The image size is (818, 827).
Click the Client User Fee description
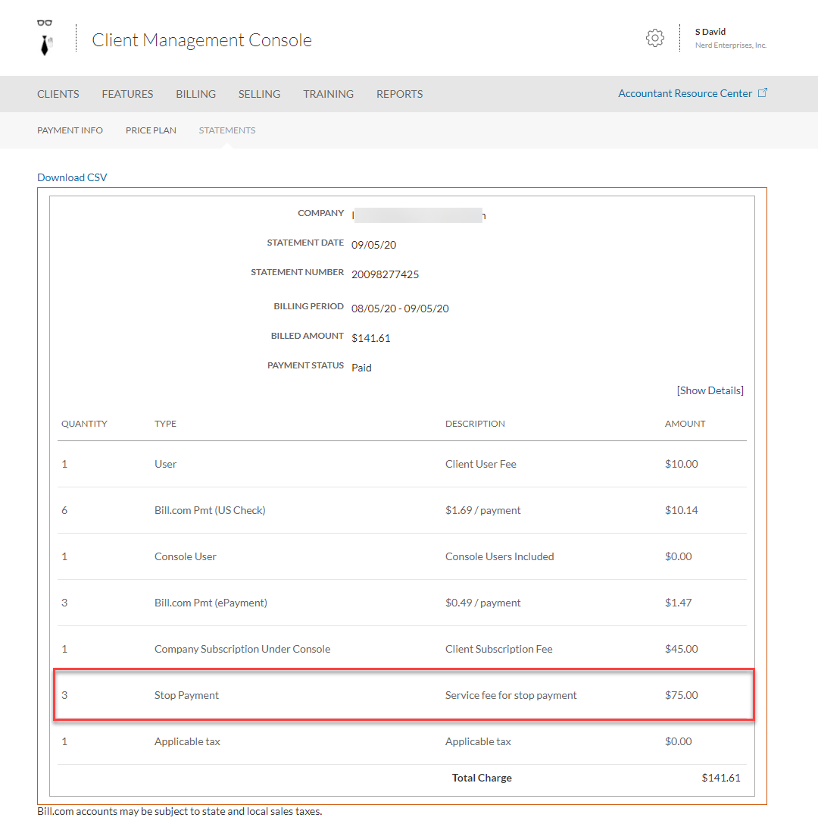pos(481,464)
